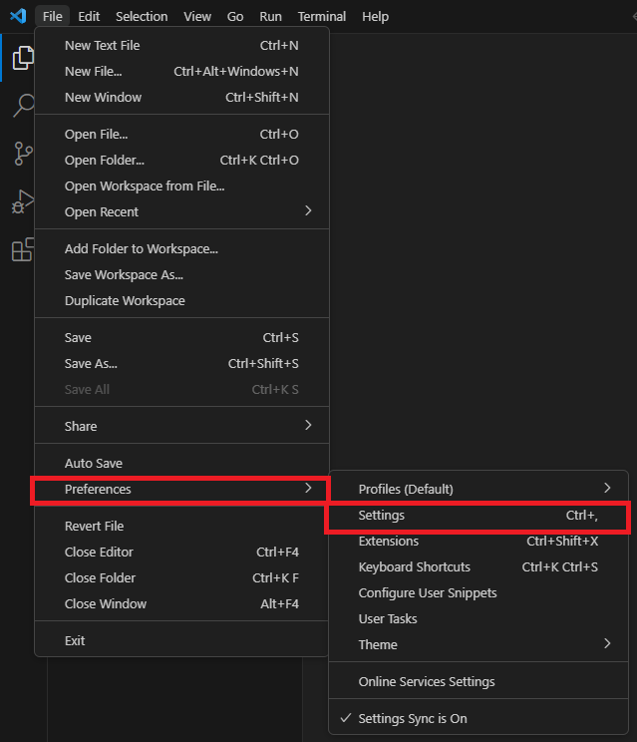The width and height of the screenshot is (637, 742).
Task: Open the Go menu
Action: coord(235,17)
